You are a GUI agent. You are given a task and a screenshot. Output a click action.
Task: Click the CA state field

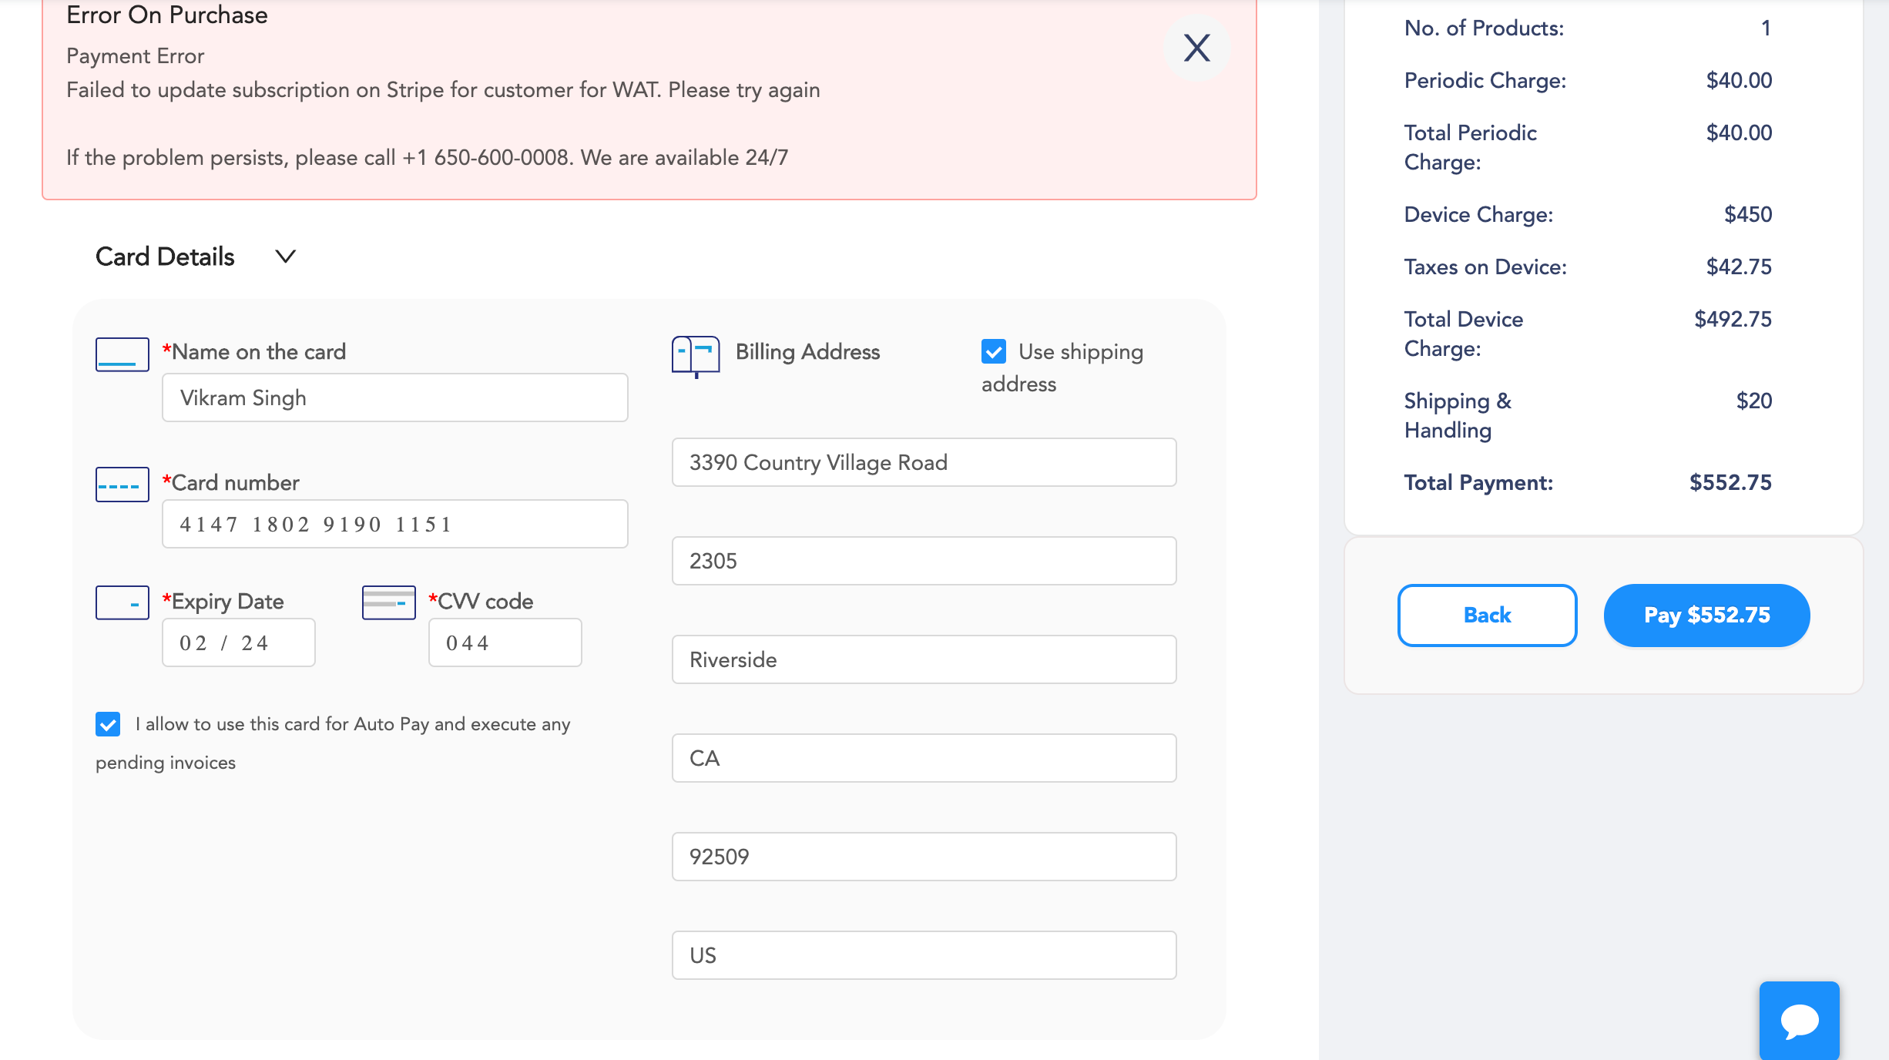coord(924,758)
